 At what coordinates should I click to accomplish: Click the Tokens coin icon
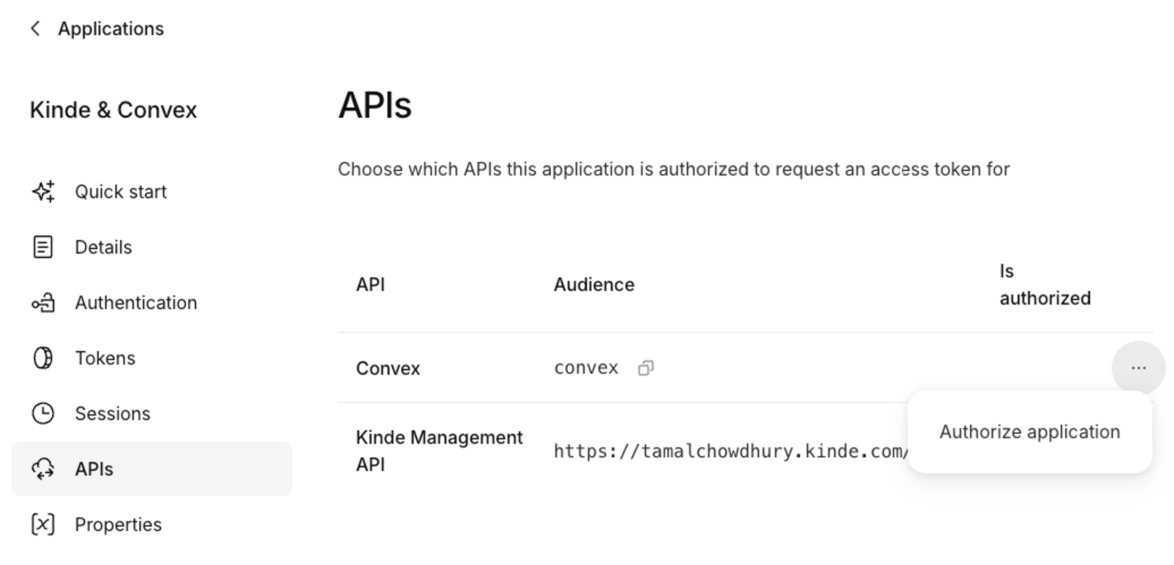pyautogui.click(x=43, y=358)
